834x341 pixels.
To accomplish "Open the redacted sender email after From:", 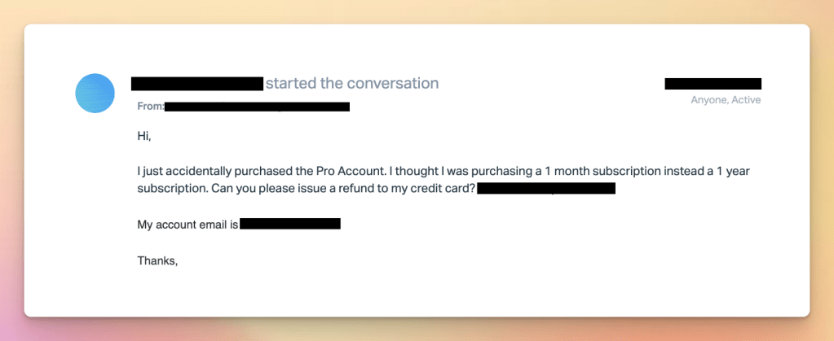I will coord(257,107).
